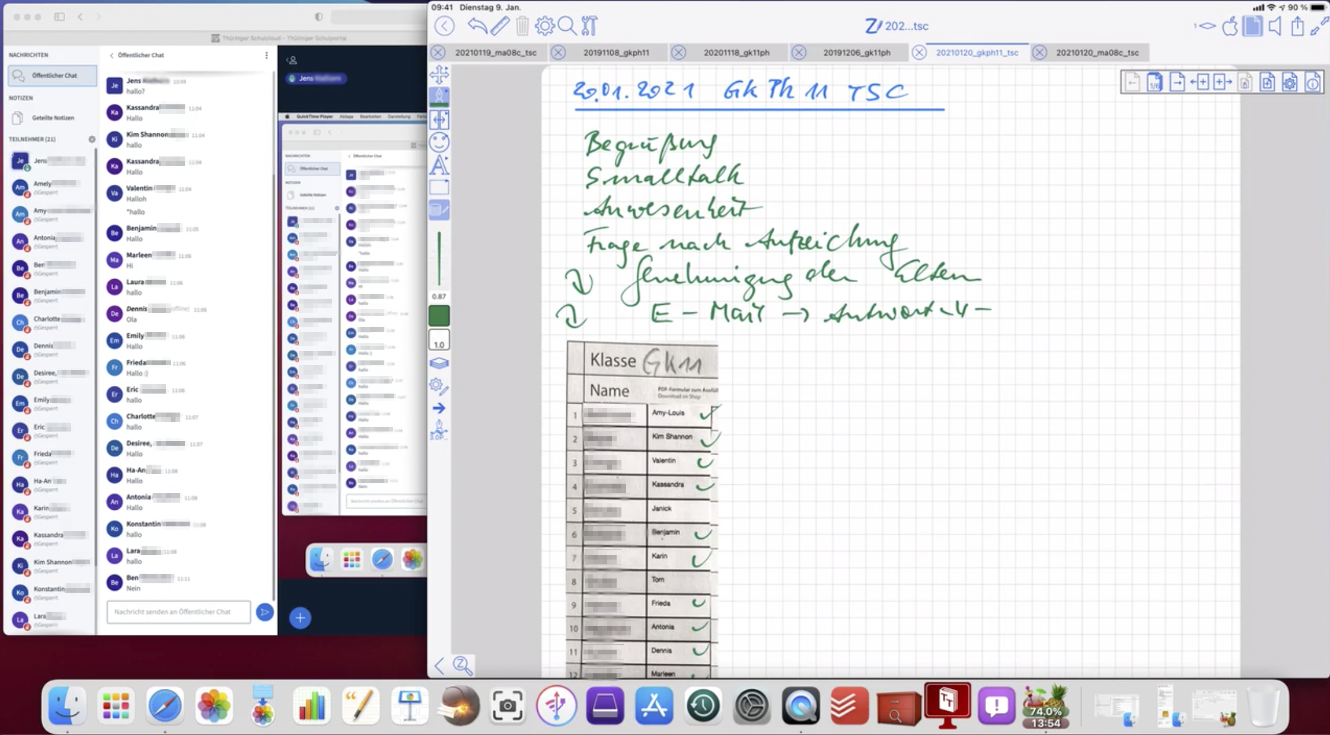Open the wrench and screwdriver tools icon

589,26
